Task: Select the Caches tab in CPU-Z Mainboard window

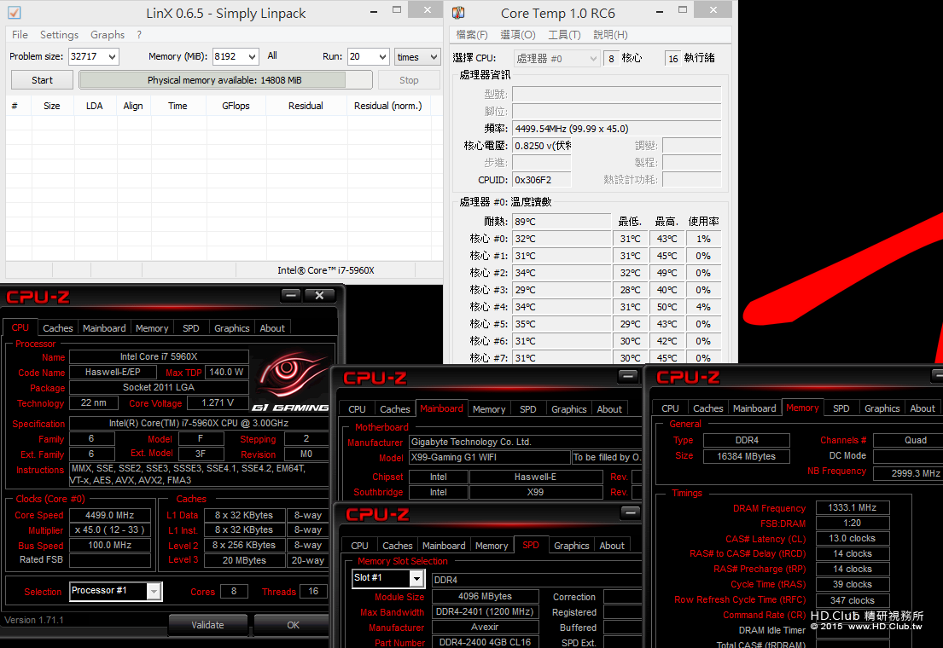Action: [394, 409]
